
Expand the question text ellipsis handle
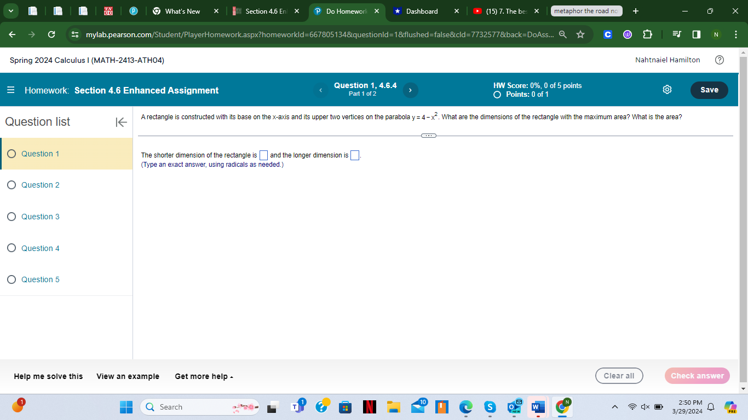(429, 135)
